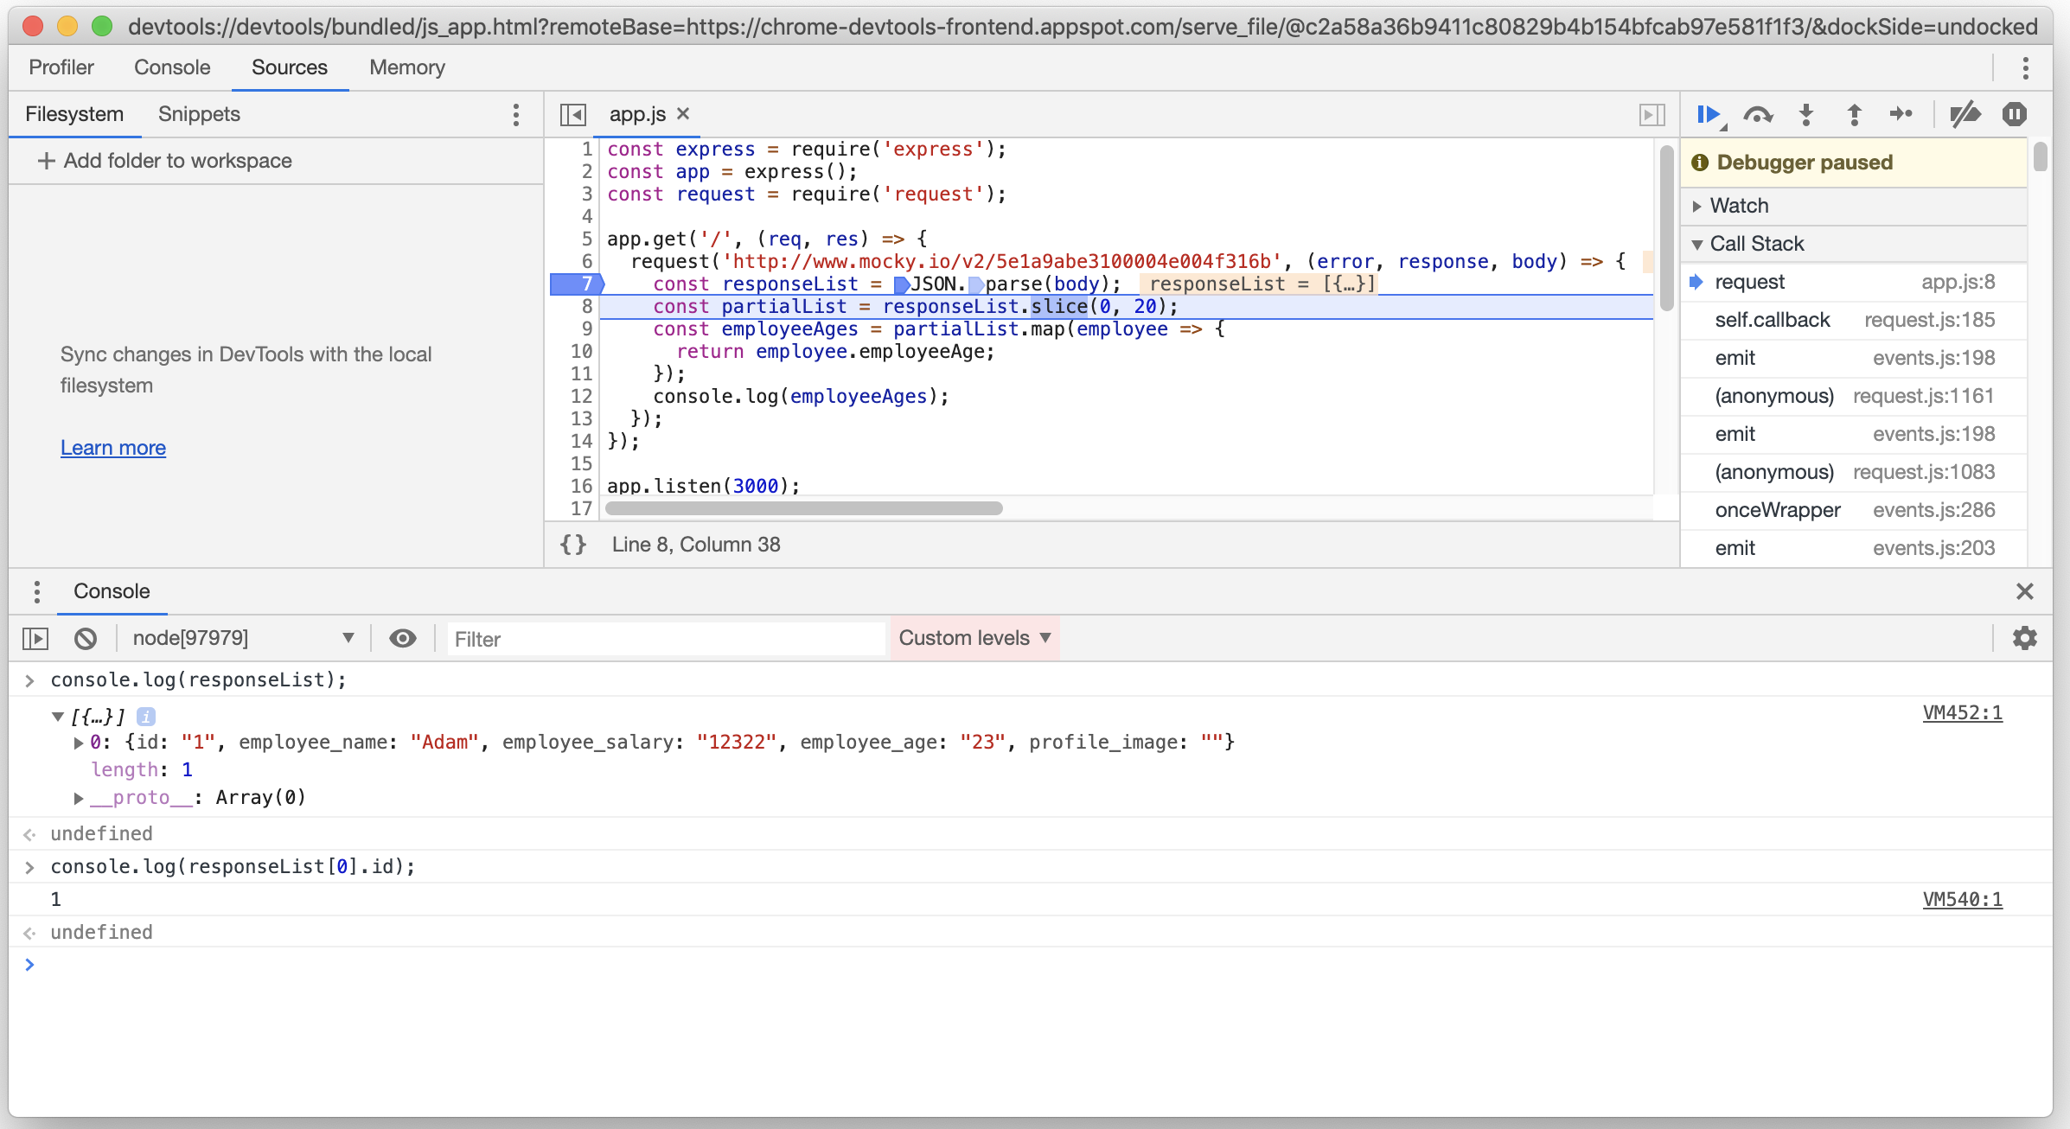Open console settings gear
The image size is (2070, 1129).
[2024, 639]
